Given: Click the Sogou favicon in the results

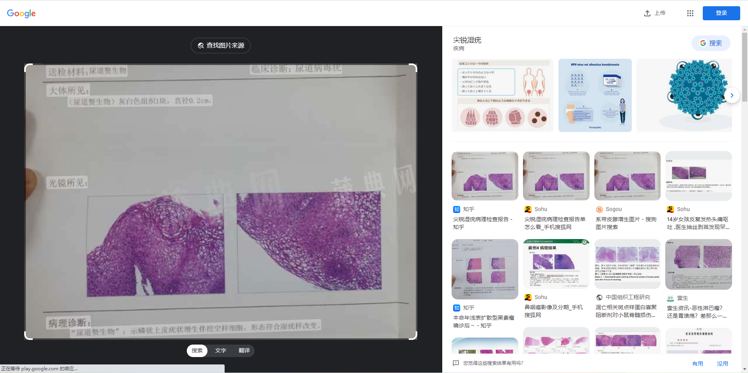Looking at the screenshot, I should (x=599, y=209).
